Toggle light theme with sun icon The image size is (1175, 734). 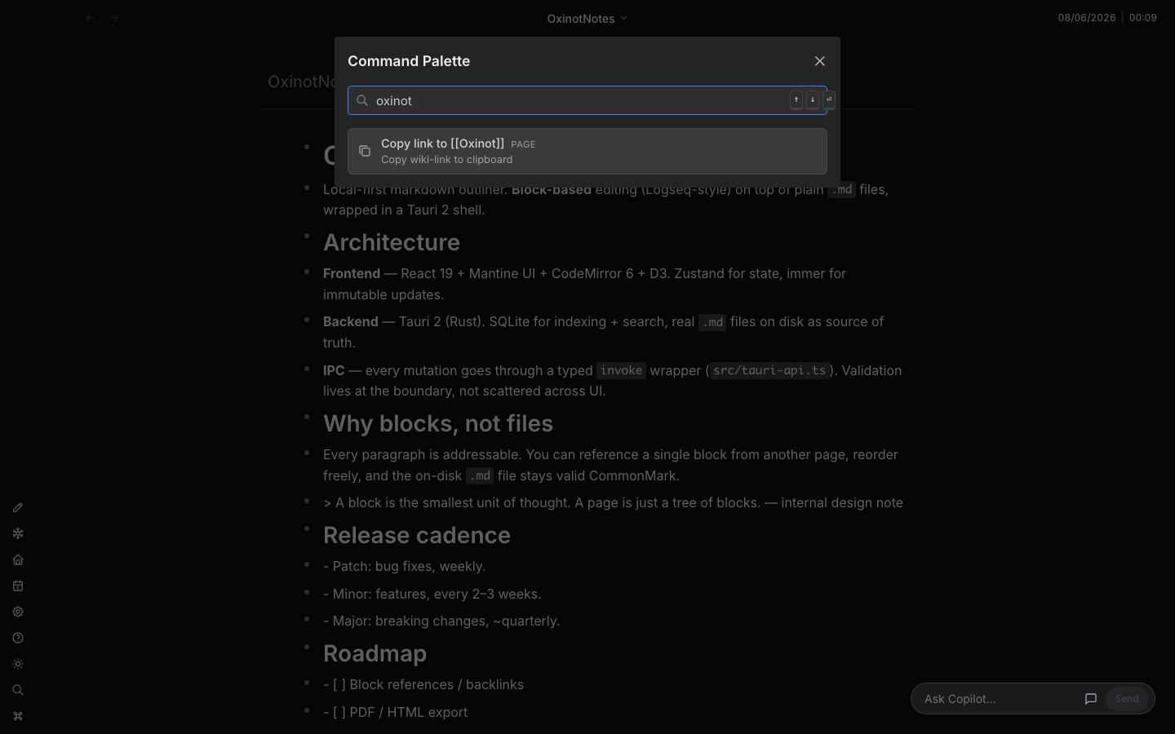coord(18,664)
